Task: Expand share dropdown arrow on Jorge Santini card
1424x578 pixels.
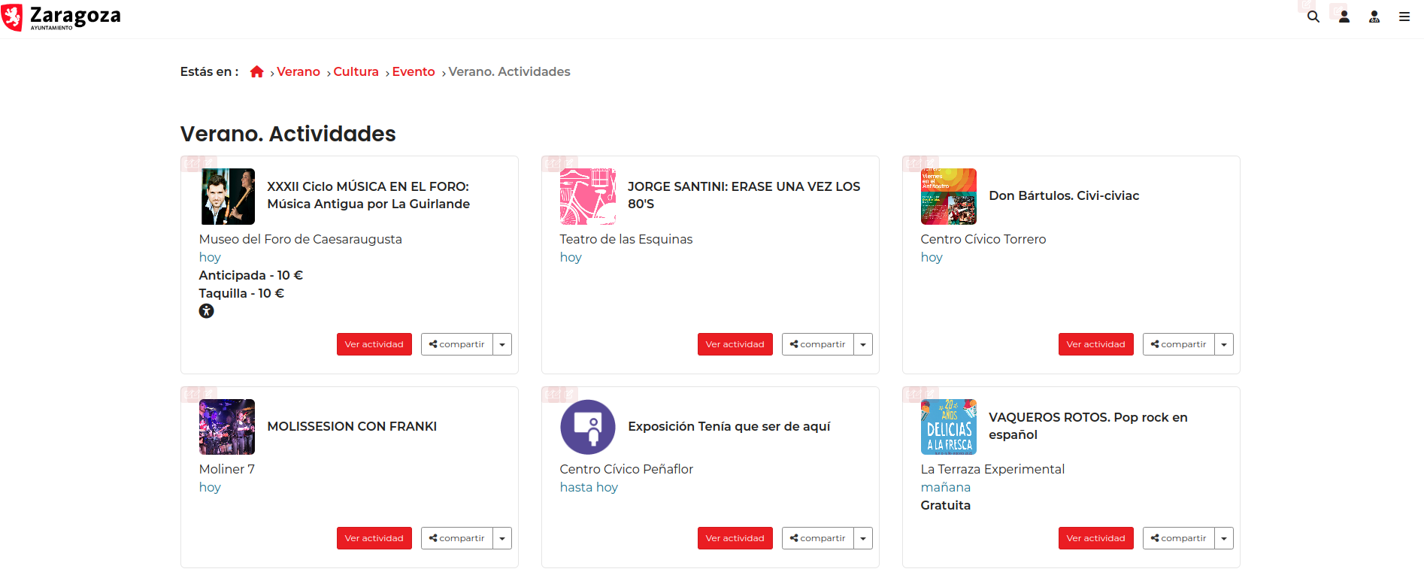Action: pyautogui.click(x=863, y=344)
